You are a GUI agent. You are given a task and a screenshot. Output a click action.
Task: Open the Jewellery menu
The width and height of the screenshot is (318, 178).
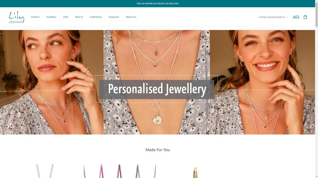51,17
